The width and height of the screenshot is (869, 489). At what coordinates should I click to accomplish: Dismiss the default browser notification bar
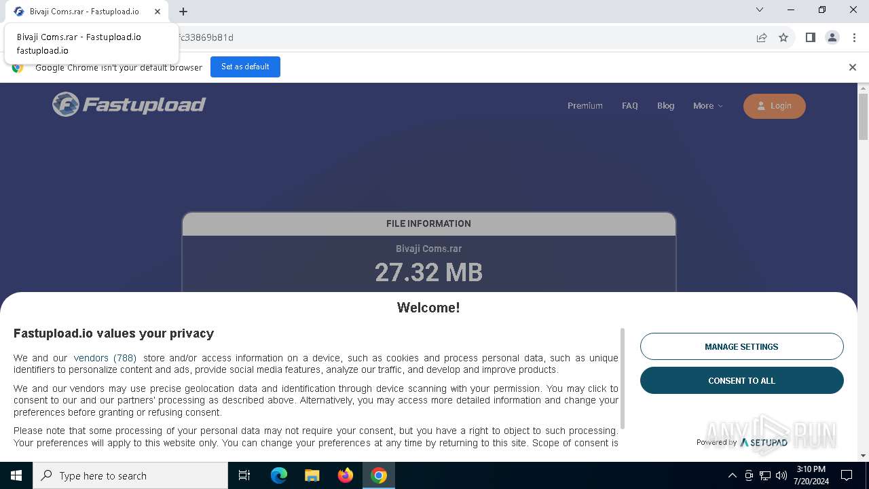tap(853, 67)
